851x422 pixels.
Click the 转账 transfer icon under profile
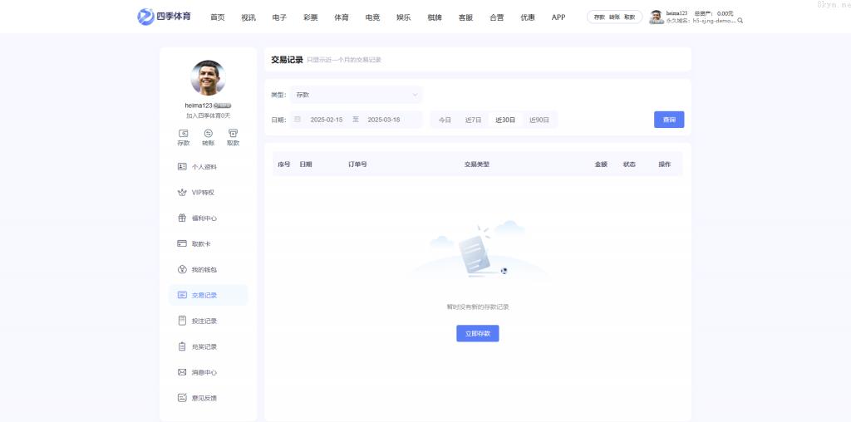[x=208, y=136]
